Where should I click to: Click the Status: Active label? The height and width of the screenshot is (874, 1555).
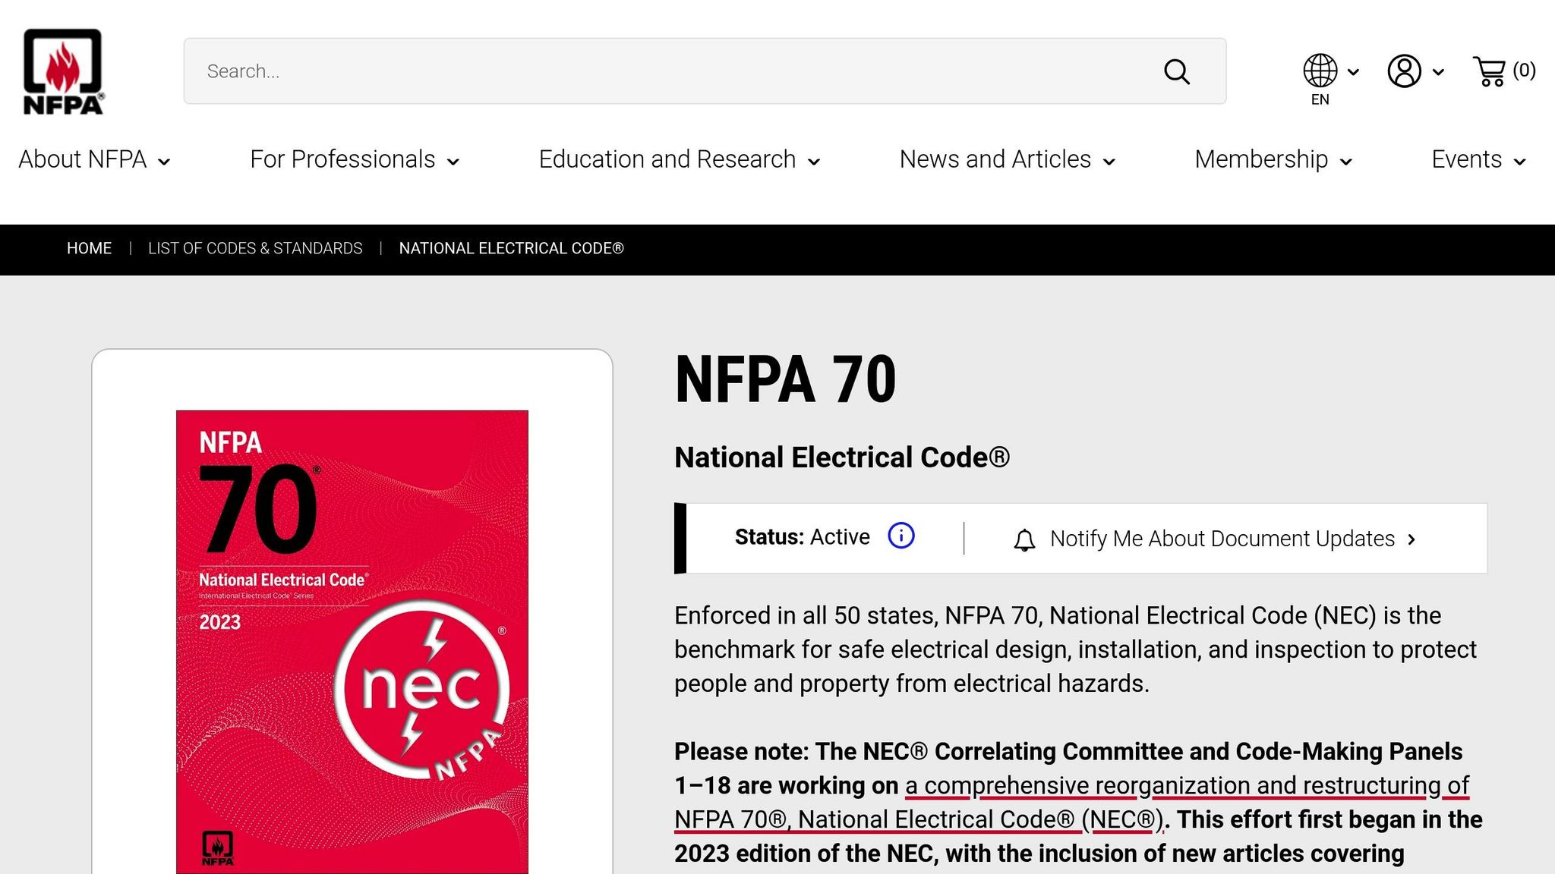[802, 537]
